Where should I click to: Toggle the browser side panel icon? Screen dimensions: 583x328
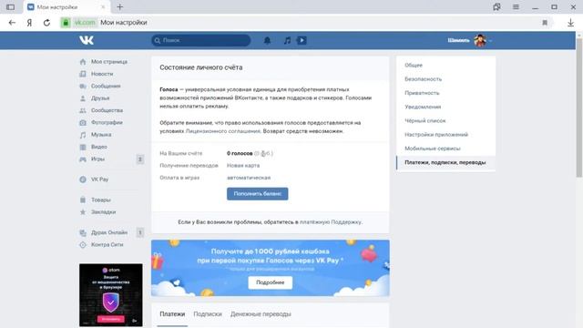[10, 7]
